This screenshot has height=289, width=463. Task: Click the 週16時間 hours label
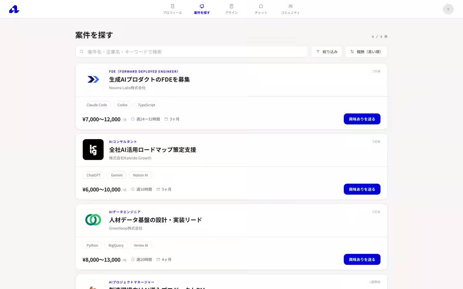pos(142,189)
